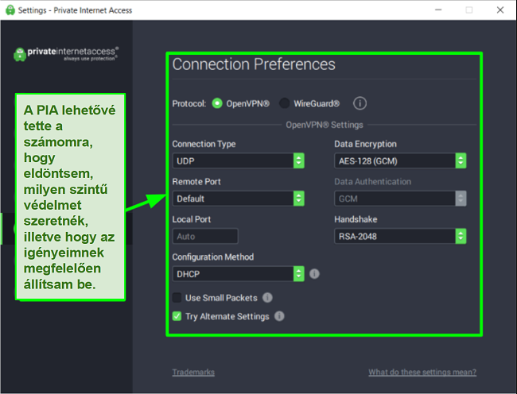This screenshot has width=517, height=394.
Task: Click the Private Internet Access logo
Action: (66, 54)
